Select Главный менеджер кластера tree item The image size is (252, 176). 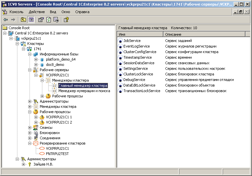point(83,86)
